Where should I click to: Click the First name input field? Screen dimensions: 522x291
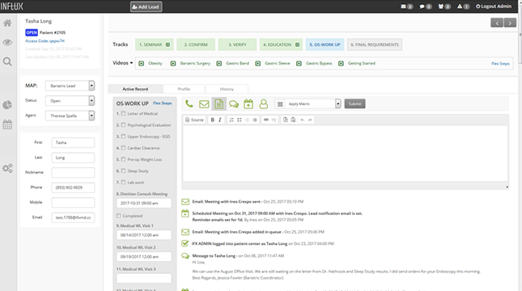point(73,143)
